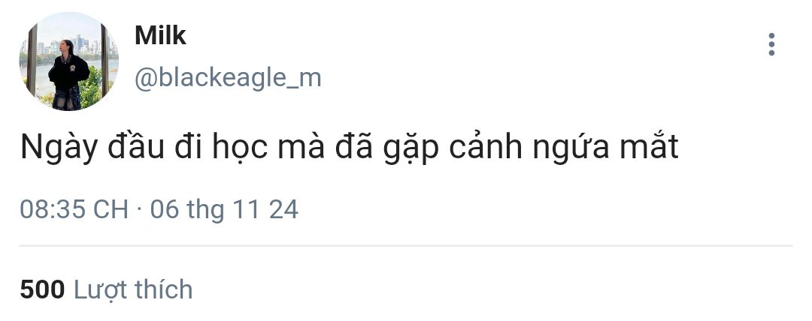Click the display name Milk
Screen dimensions: 812x321
click(160, 36)
